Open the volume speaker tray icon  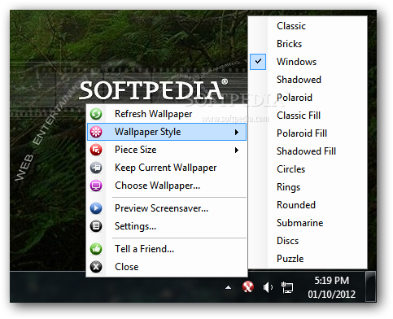[x=268, y=287]
